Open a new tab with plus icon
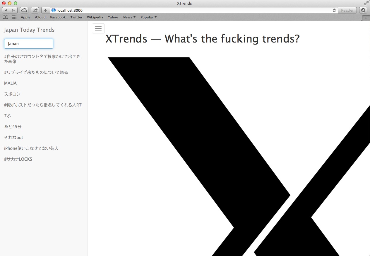The width and height of the screenshot is (370, 256). 366,18
